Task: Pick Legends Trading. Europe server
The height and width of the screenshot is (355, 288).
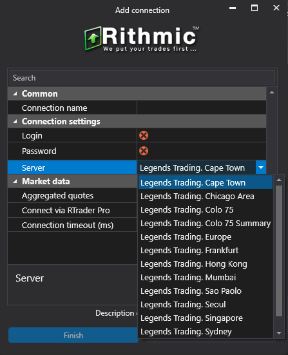Action: tap(206, 237)
